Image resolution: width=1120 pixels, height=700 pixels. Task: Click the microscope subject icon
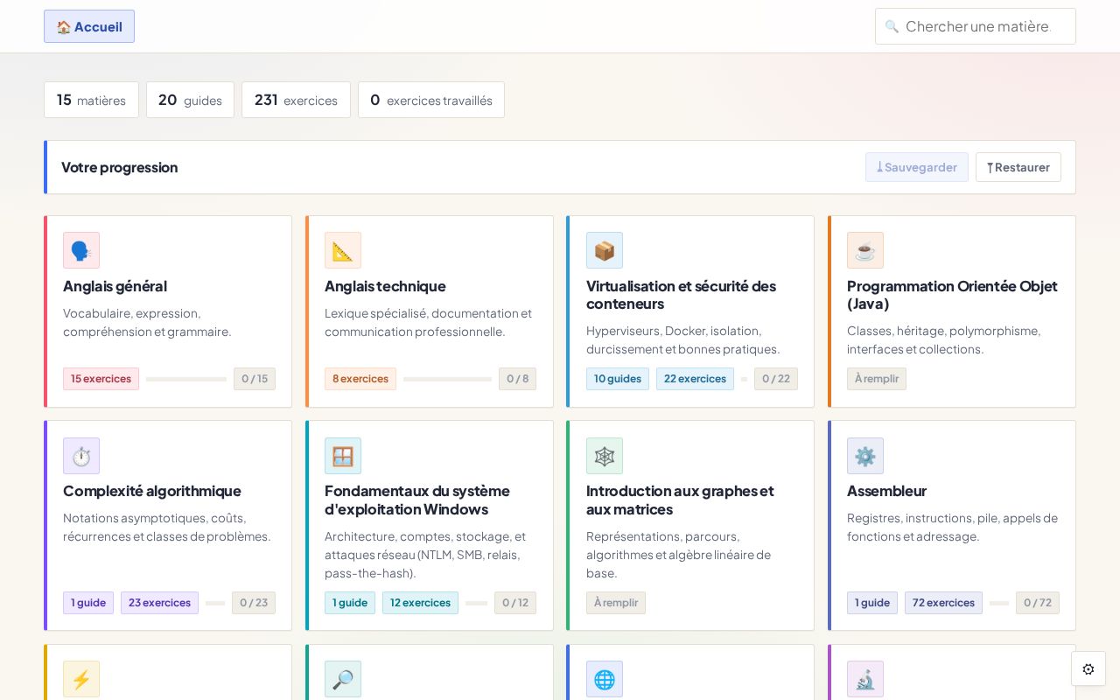[x=865, y=679]
